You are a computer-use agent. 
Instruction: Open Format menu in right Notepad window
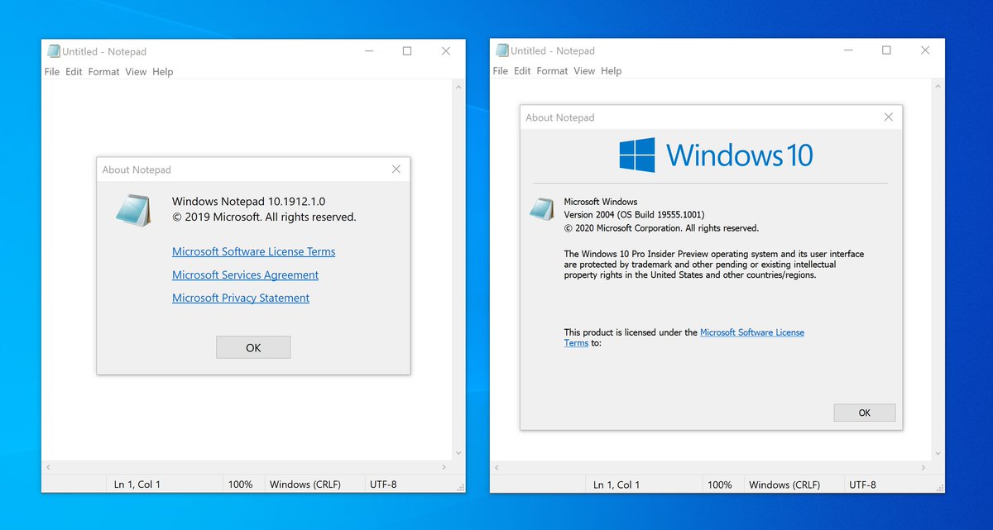(x=553, y=71)
